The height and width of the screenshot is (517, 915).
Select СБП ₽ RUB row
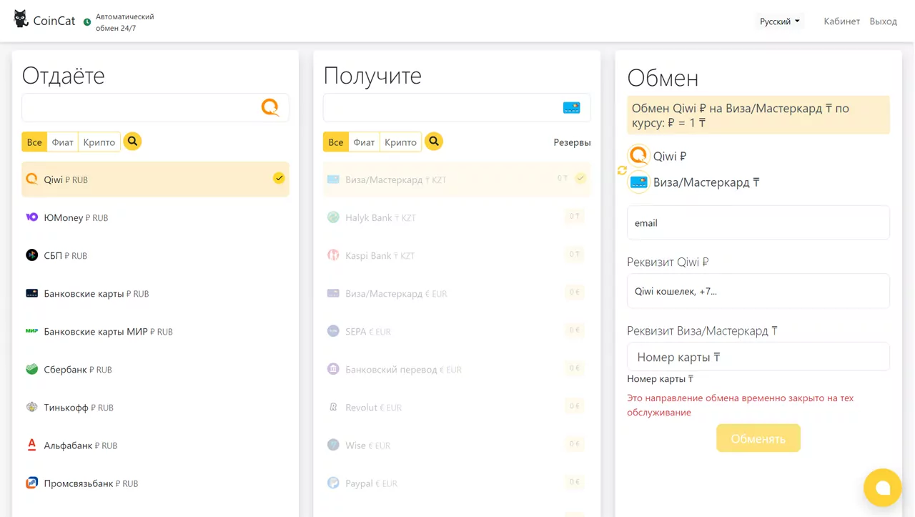pyautogui.click(x=155, y=255)
